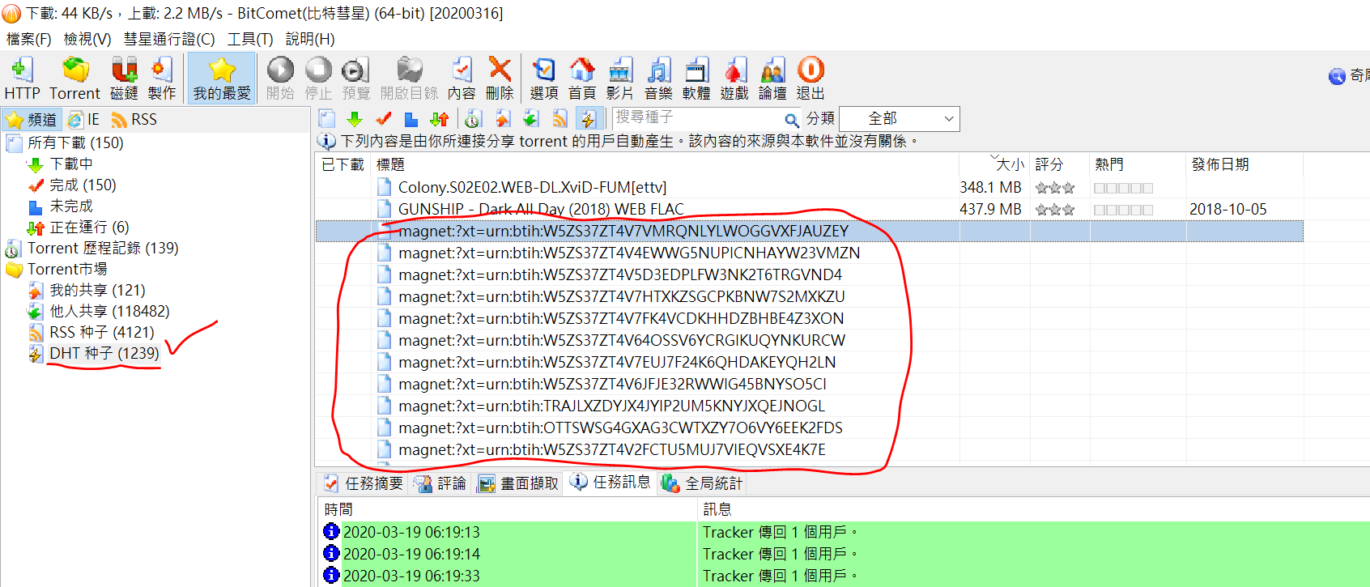The width and height of the screenshot is (1370, 587).
Task: Sort by the 發佈日期 column header
Action: click(x=1244, y=164)
